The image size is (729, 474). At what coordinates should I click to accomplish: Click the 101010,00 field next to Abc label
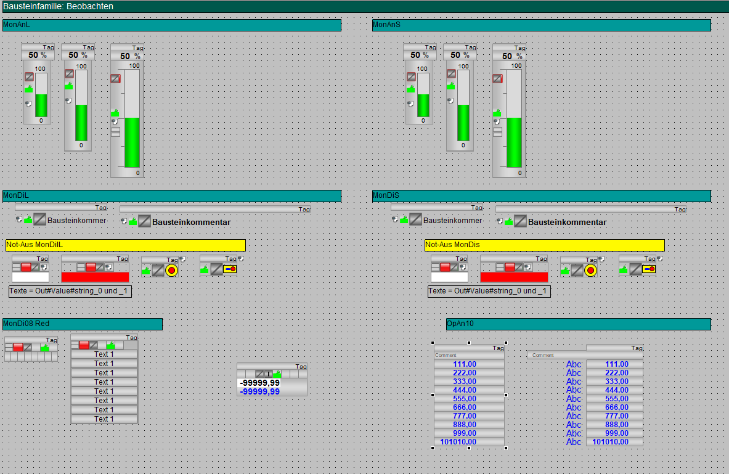point(614,442)
